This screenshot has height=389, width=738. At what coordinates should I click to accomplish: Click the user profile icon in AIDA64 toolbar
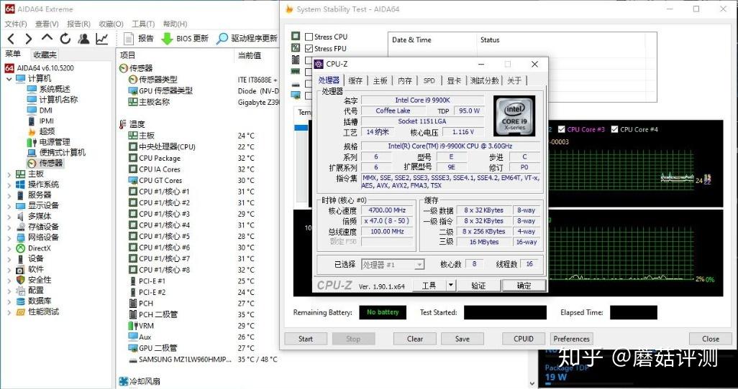[x=83, y=39]
